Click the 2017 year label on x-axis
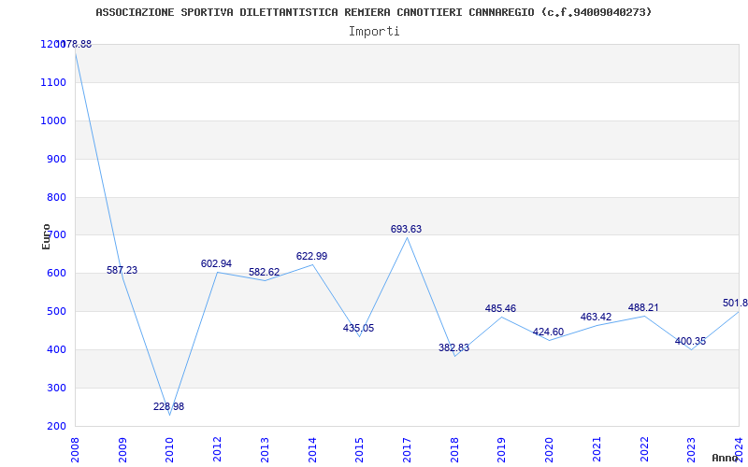 pyautogui.click(x=407, y=450)
